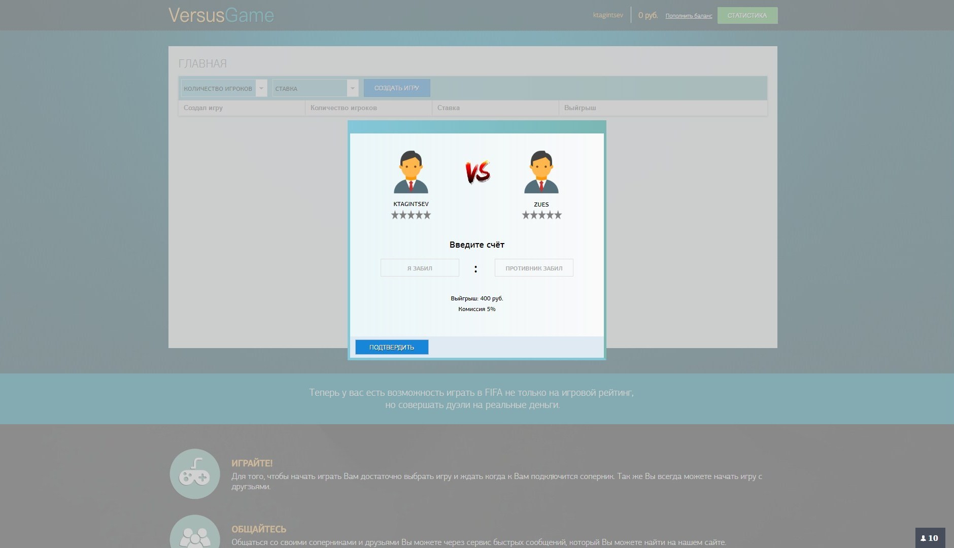Sort by Создал игру column header
Image resolution: width=954 pixels, height=548 pixels.
coord(203,108)
